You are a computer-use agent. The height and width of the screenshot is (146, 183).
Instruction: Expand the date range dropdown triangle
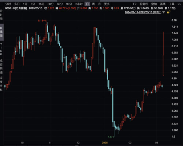coord(164,12)
